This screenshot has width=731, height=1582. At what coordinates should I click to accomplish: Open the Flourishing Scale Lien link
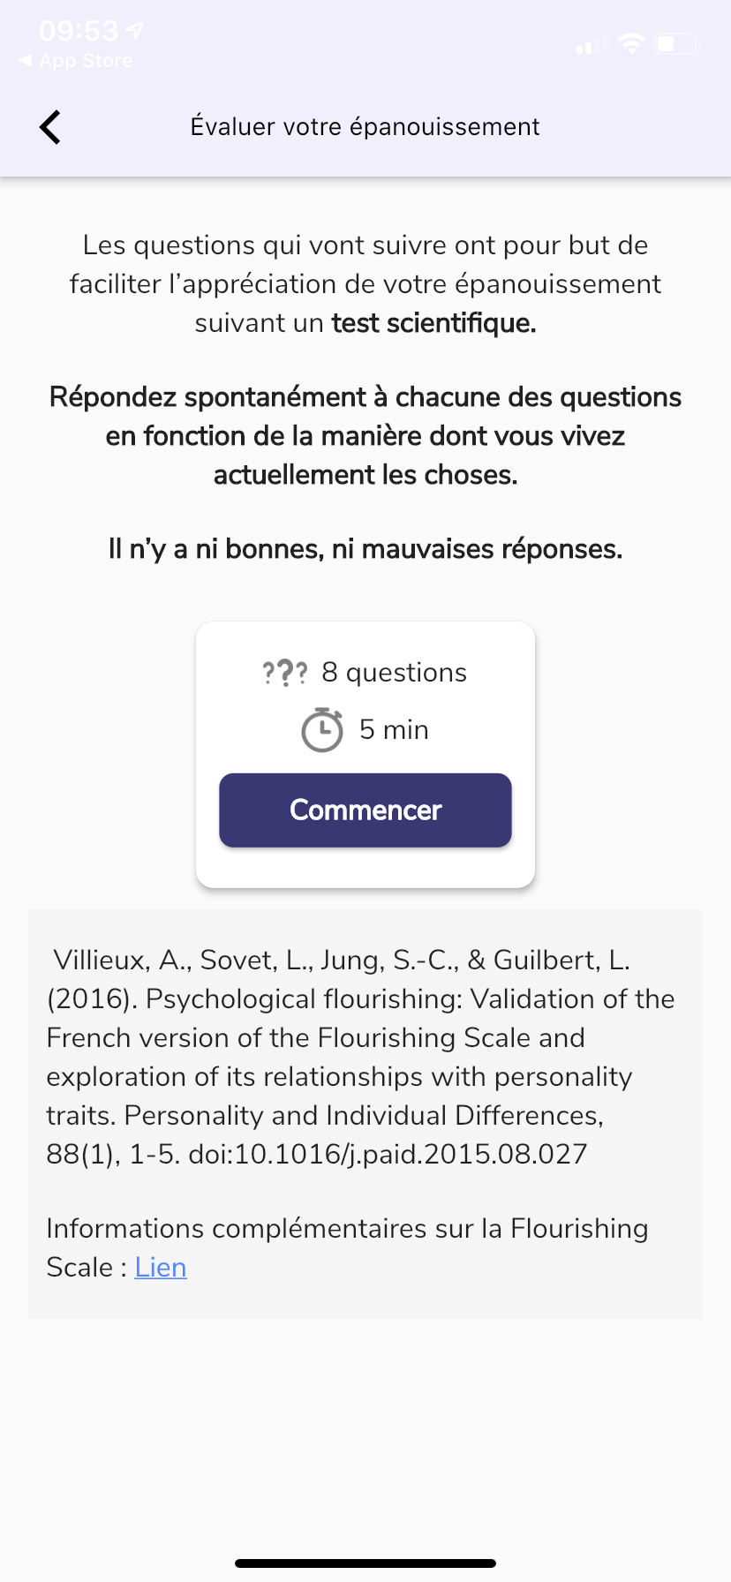[x=161, y=1268]
